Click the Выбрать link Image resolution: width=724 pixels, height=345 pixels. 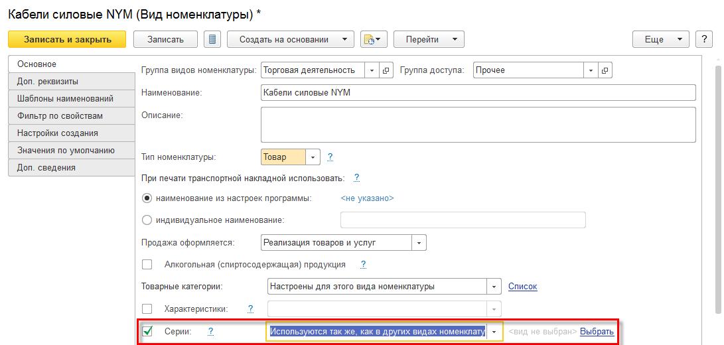point(597,331)
